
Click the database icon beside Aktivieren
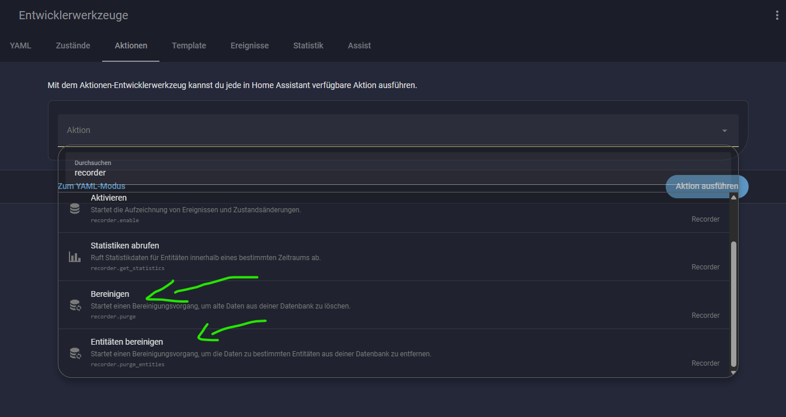(x=75, y=209)
